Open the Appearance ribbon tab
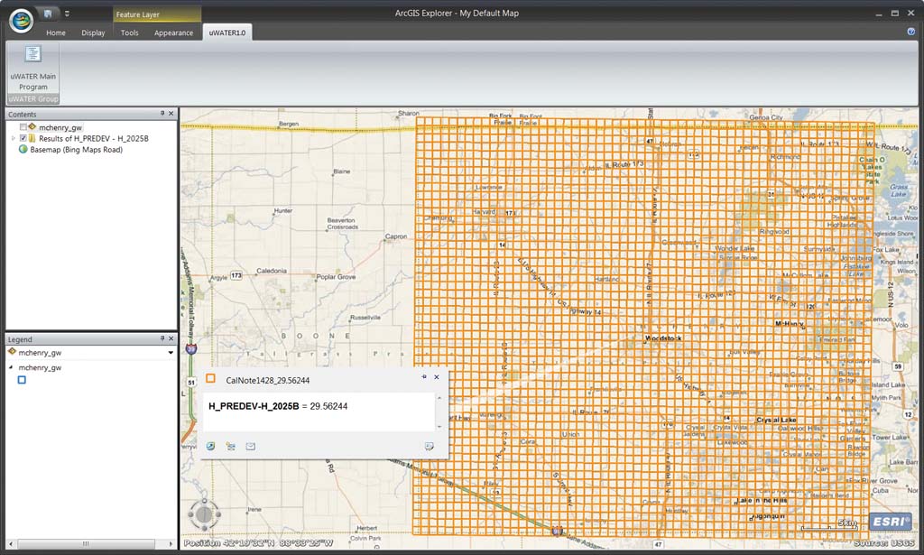Image resolution: width=924 pixels, height=555 pixels. pyautogui.click(x=174, y=33)
